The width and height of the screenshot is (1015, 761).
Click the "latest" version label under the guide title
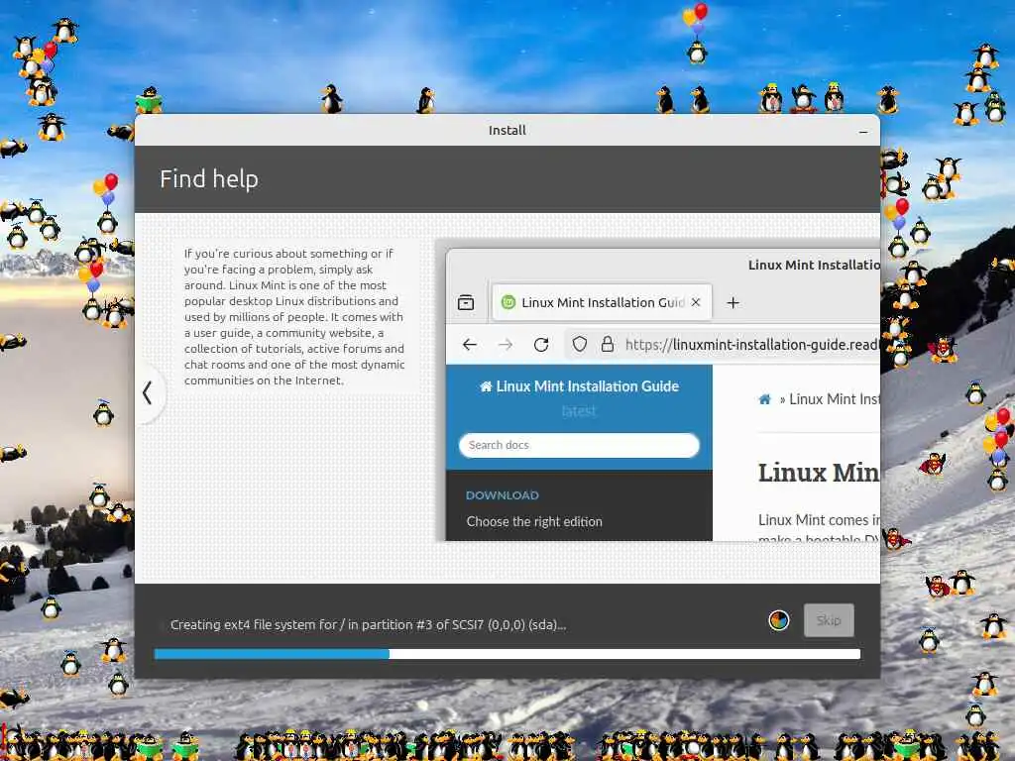[x=579, y=411]
